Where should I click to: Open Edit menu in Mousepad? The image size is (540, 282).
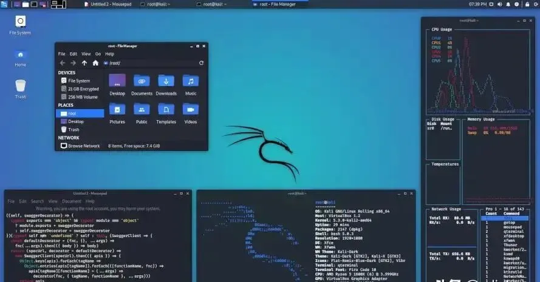[x=22, y=201]
